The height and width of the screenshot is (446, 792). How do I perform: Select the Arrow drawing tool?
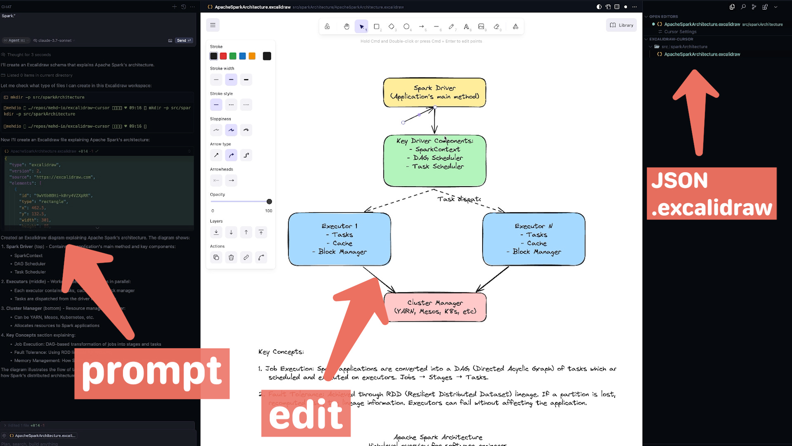(x=422, y=26)
